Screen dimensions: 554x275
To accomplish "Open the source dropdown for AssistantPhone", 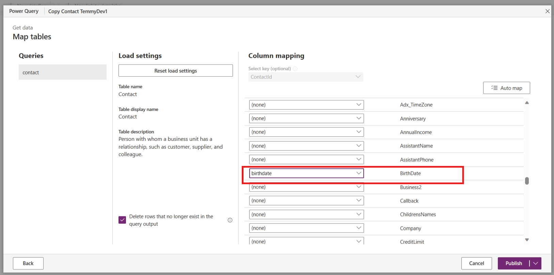I will tap(306, 160).
